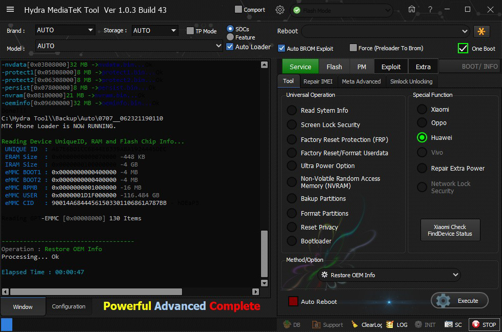502x332 pixels.
Task: Open the Exploit tab
Action: [391, 67]
